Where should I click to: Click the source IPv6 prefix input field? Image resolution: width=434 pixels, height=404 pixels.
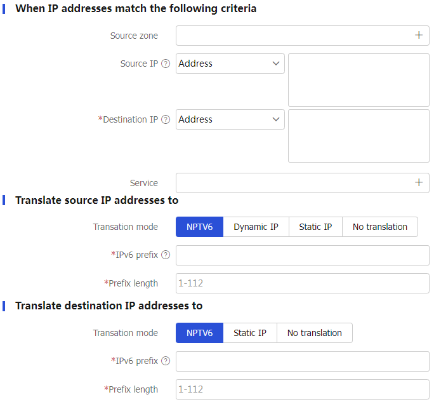[x=303, y=255]
